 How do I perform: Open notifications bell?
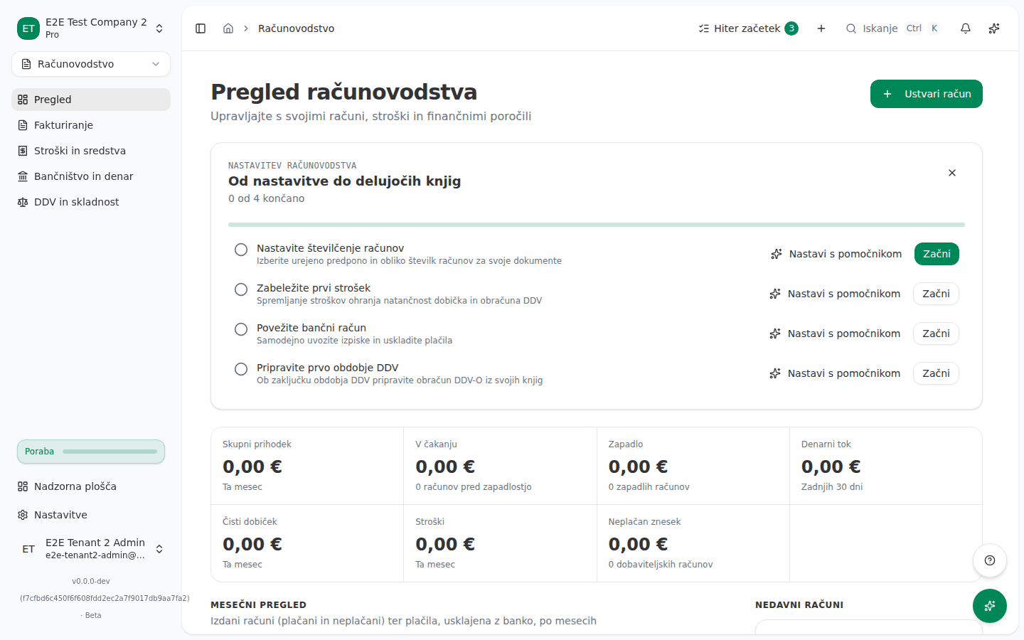966,28
